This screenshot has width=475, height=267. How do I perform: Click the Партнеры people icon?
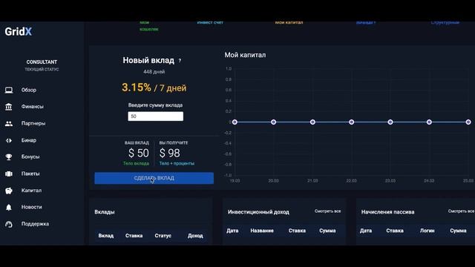click(9, 124)
